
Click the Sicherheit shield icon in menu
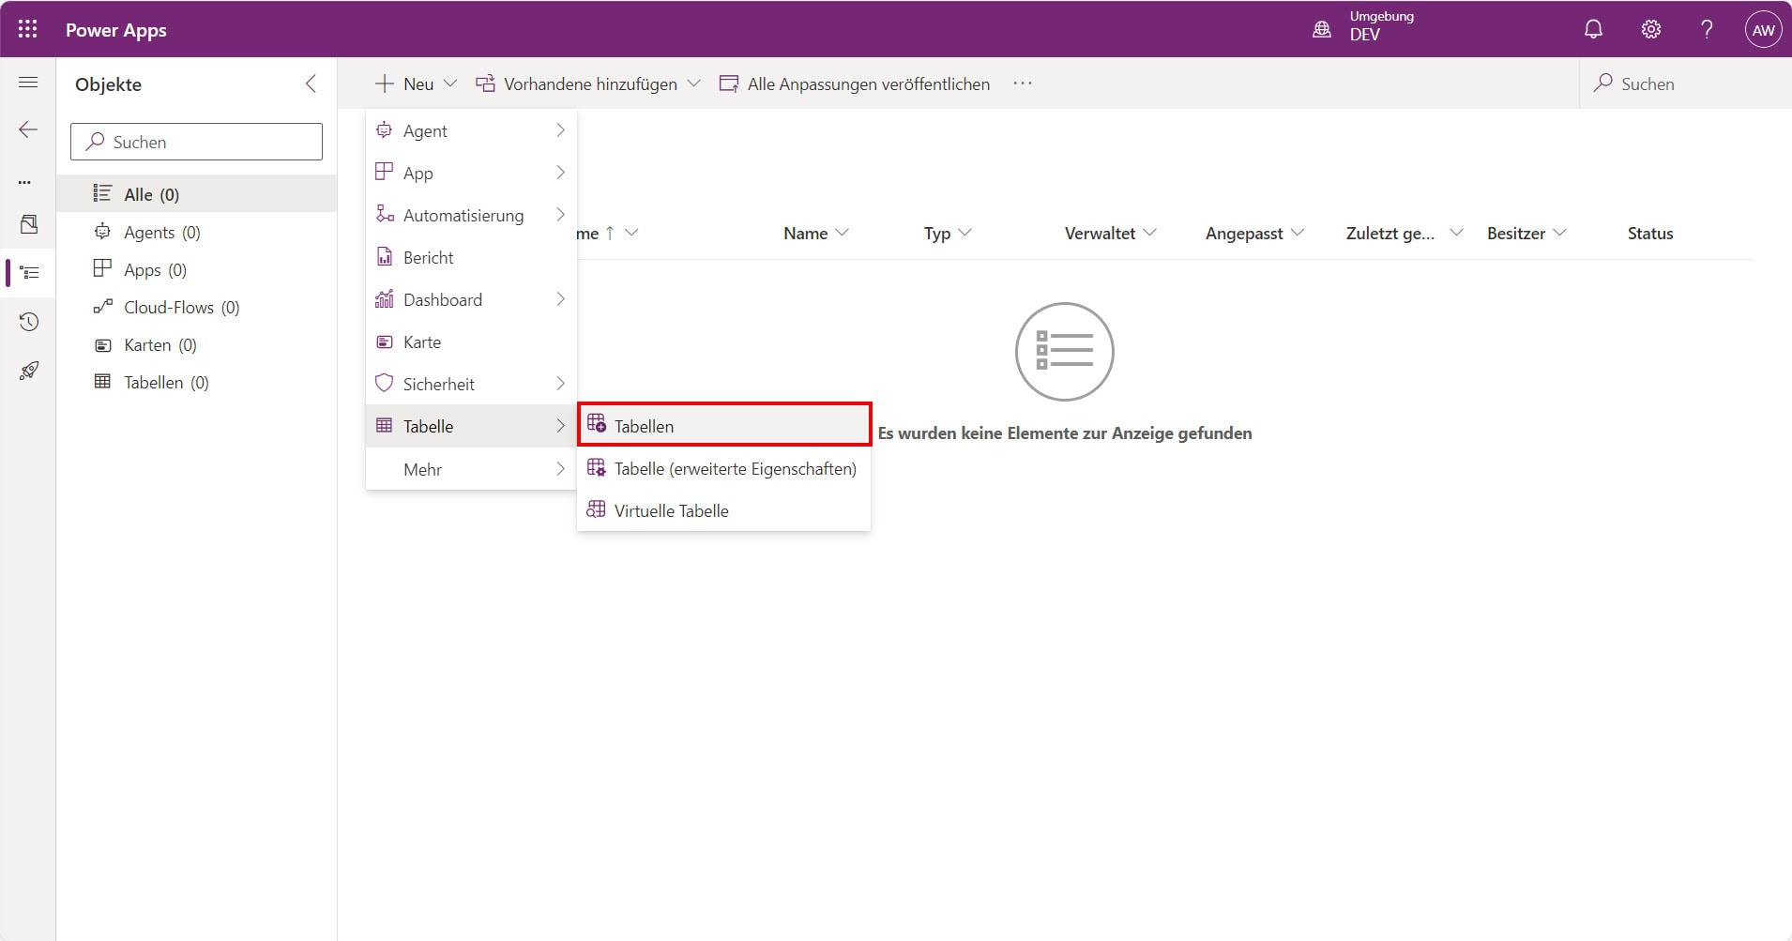384,383
